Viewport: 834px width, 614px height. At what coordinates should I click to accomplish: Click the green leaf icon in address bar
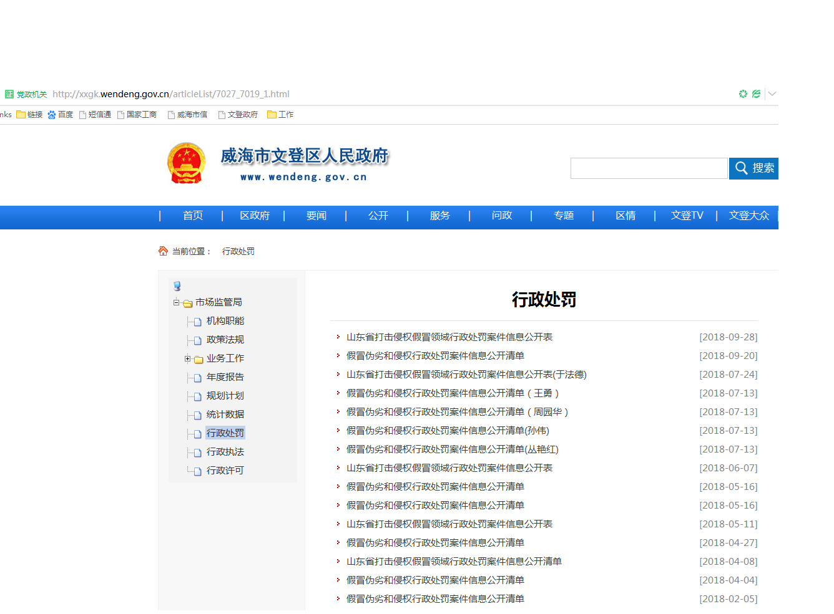click(x=756, y=94)
